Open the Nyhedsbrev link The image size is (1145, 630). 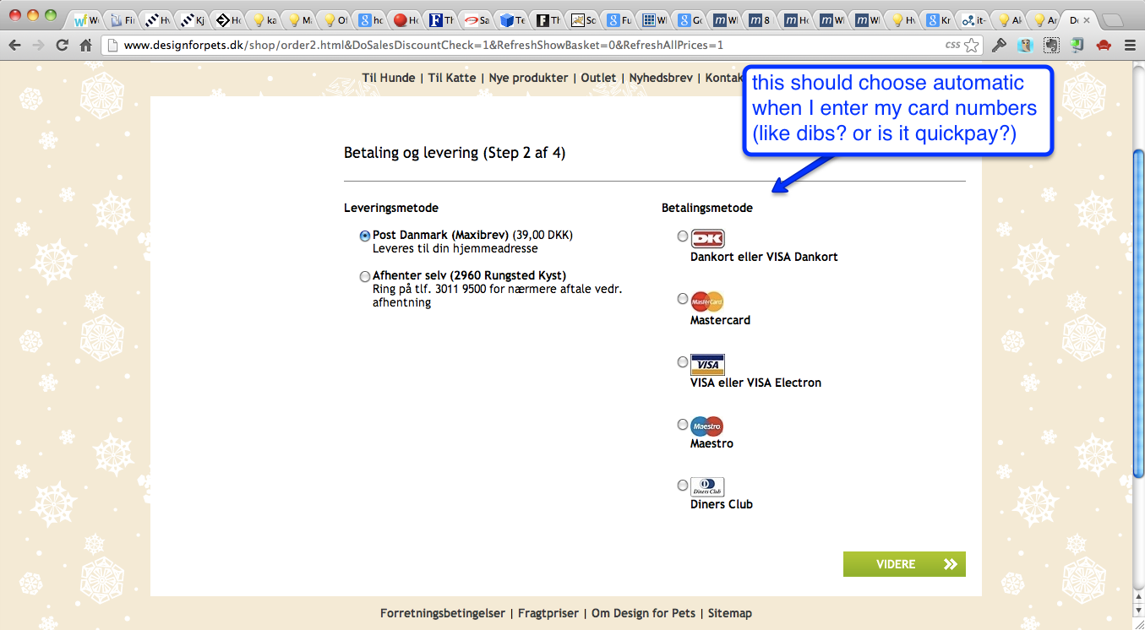click(661, 78)
